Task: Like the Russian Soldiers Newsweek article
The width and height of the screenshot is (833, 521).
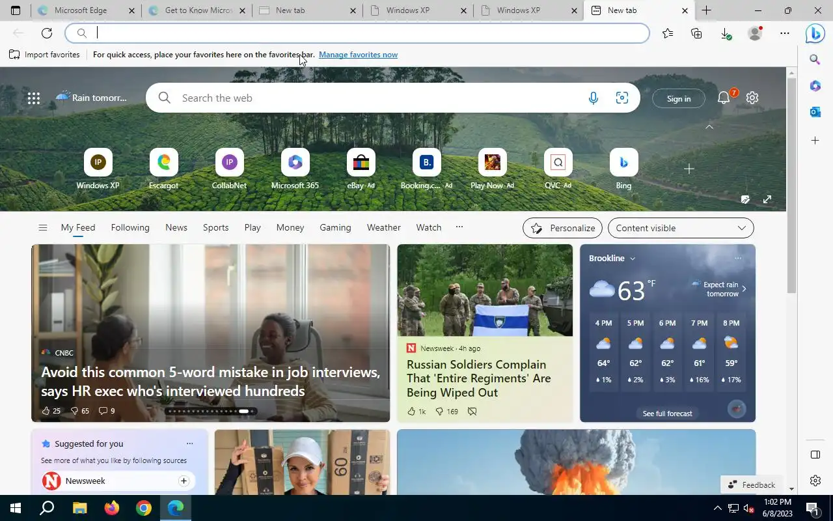Action: 411,412
